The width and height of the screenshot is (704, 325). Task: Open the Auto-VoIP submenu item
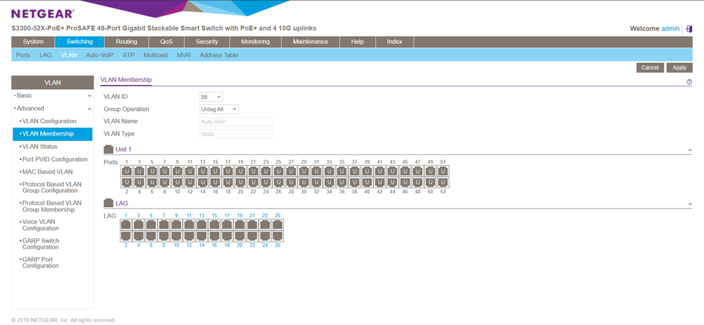[x=99, y=55]
